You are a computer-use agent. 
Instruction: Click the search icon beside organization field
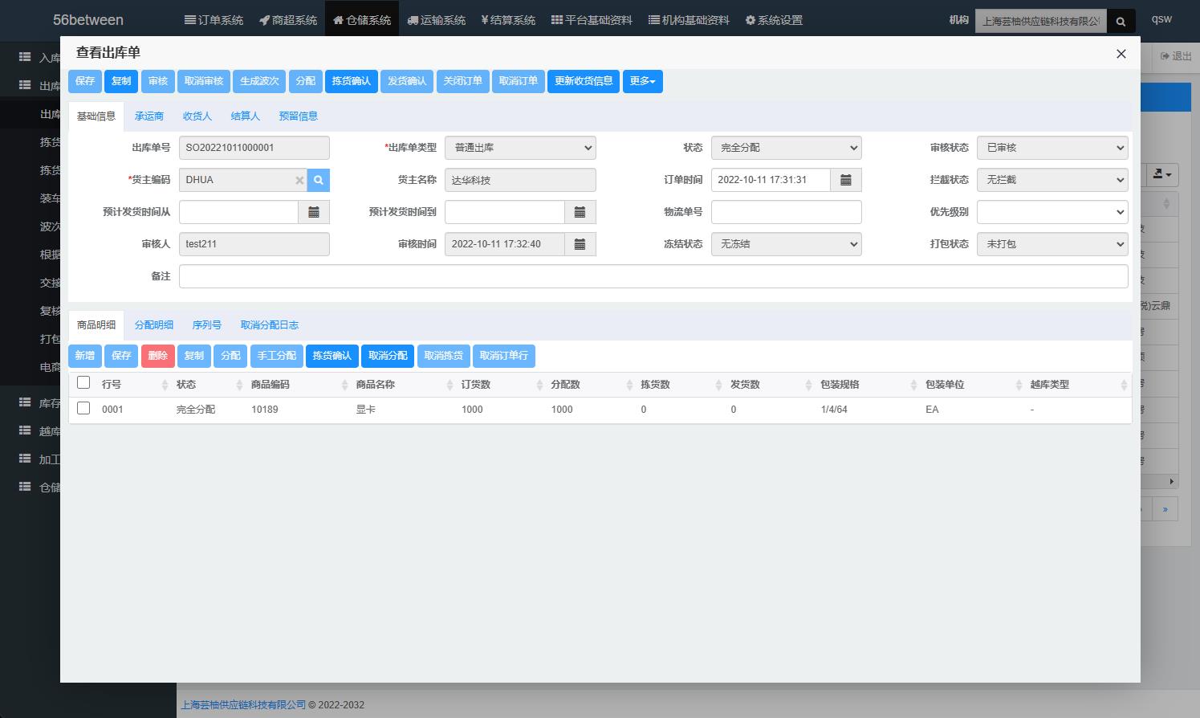[1121, 21]
